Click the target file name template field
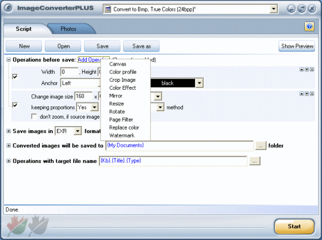The width and height of the screenshot is (322, 240). tap(173, 161)
